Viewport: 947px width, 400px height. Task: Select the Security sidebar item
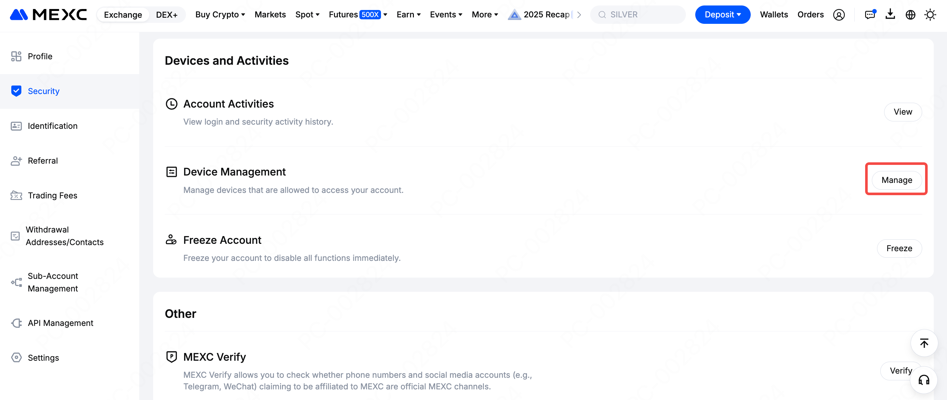[44, 91]
